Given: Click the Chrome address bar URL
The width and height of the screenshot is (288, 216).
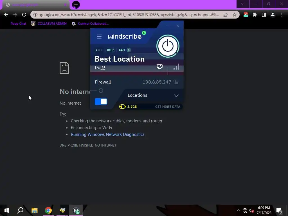Looking at the screenshot, I should (x=129, y=15).
